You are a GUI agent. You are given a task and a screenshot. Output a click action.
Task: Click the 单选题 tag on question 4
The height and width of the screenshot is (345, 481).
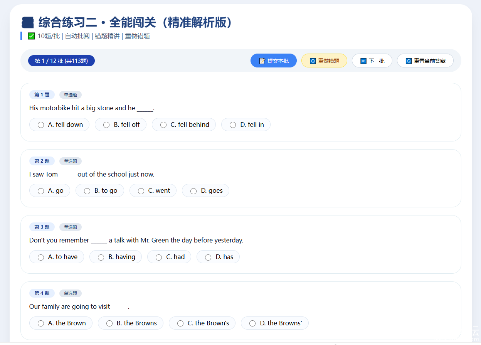click(71, 293)
